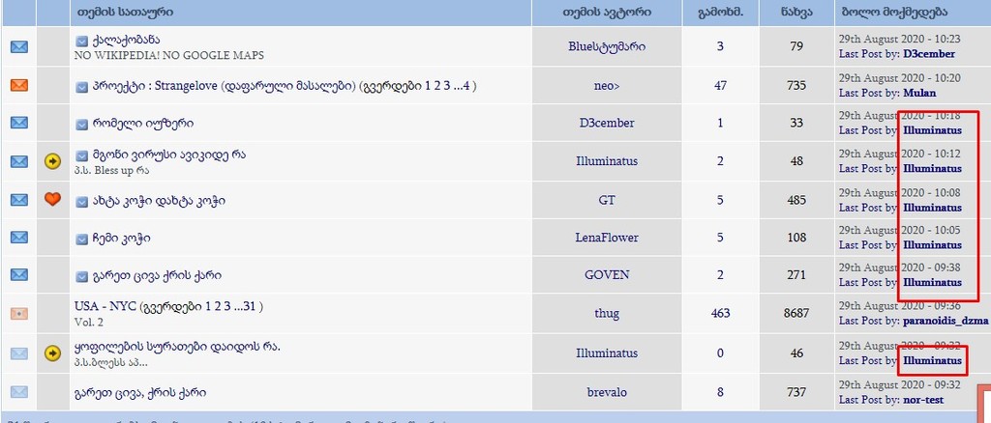Click the yellow arrow icon in ყოფილების სურათები row
The width and height of the screenshot is (991, 423).
click(x=52, y=353)
